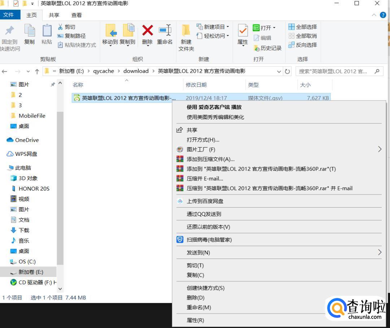
Task: Open MobileFile folder in sidebar
Action: click(28, 116)
